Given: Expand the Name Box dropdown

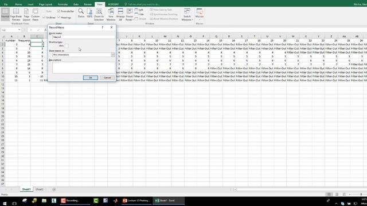Looking at the screenshot, I should 19,30.
